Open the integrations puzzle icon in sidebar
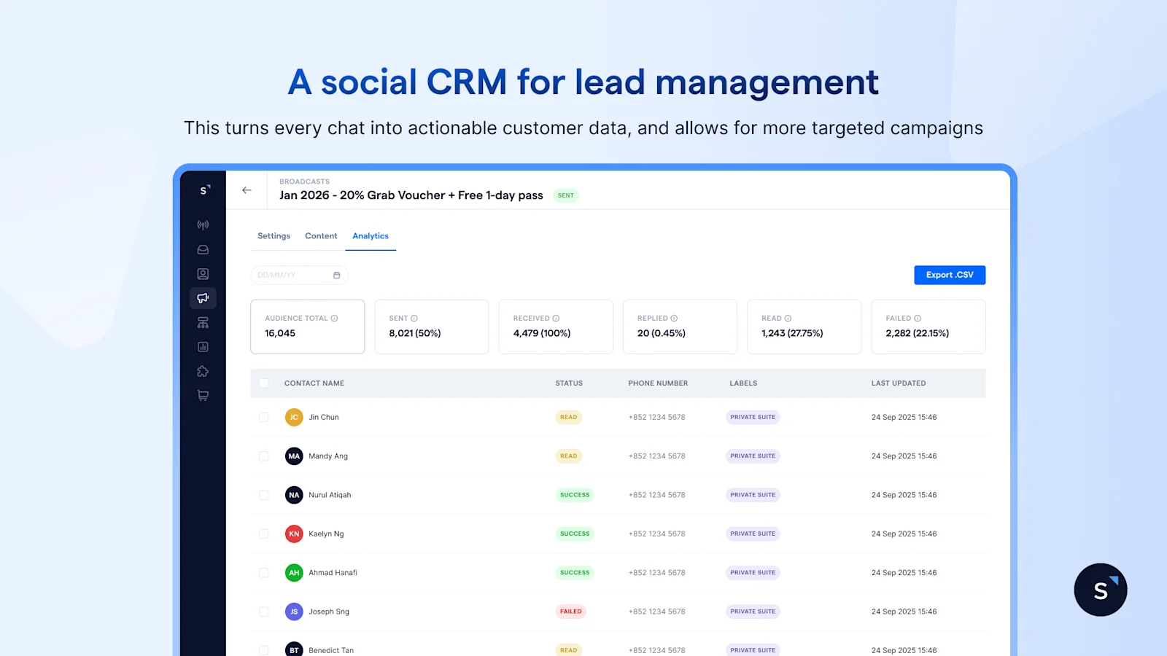 203,371
